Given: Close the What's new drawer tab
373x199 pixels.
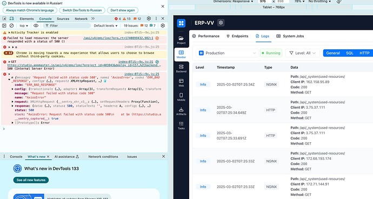Looking at the screenshot, I should pos(48,157).
